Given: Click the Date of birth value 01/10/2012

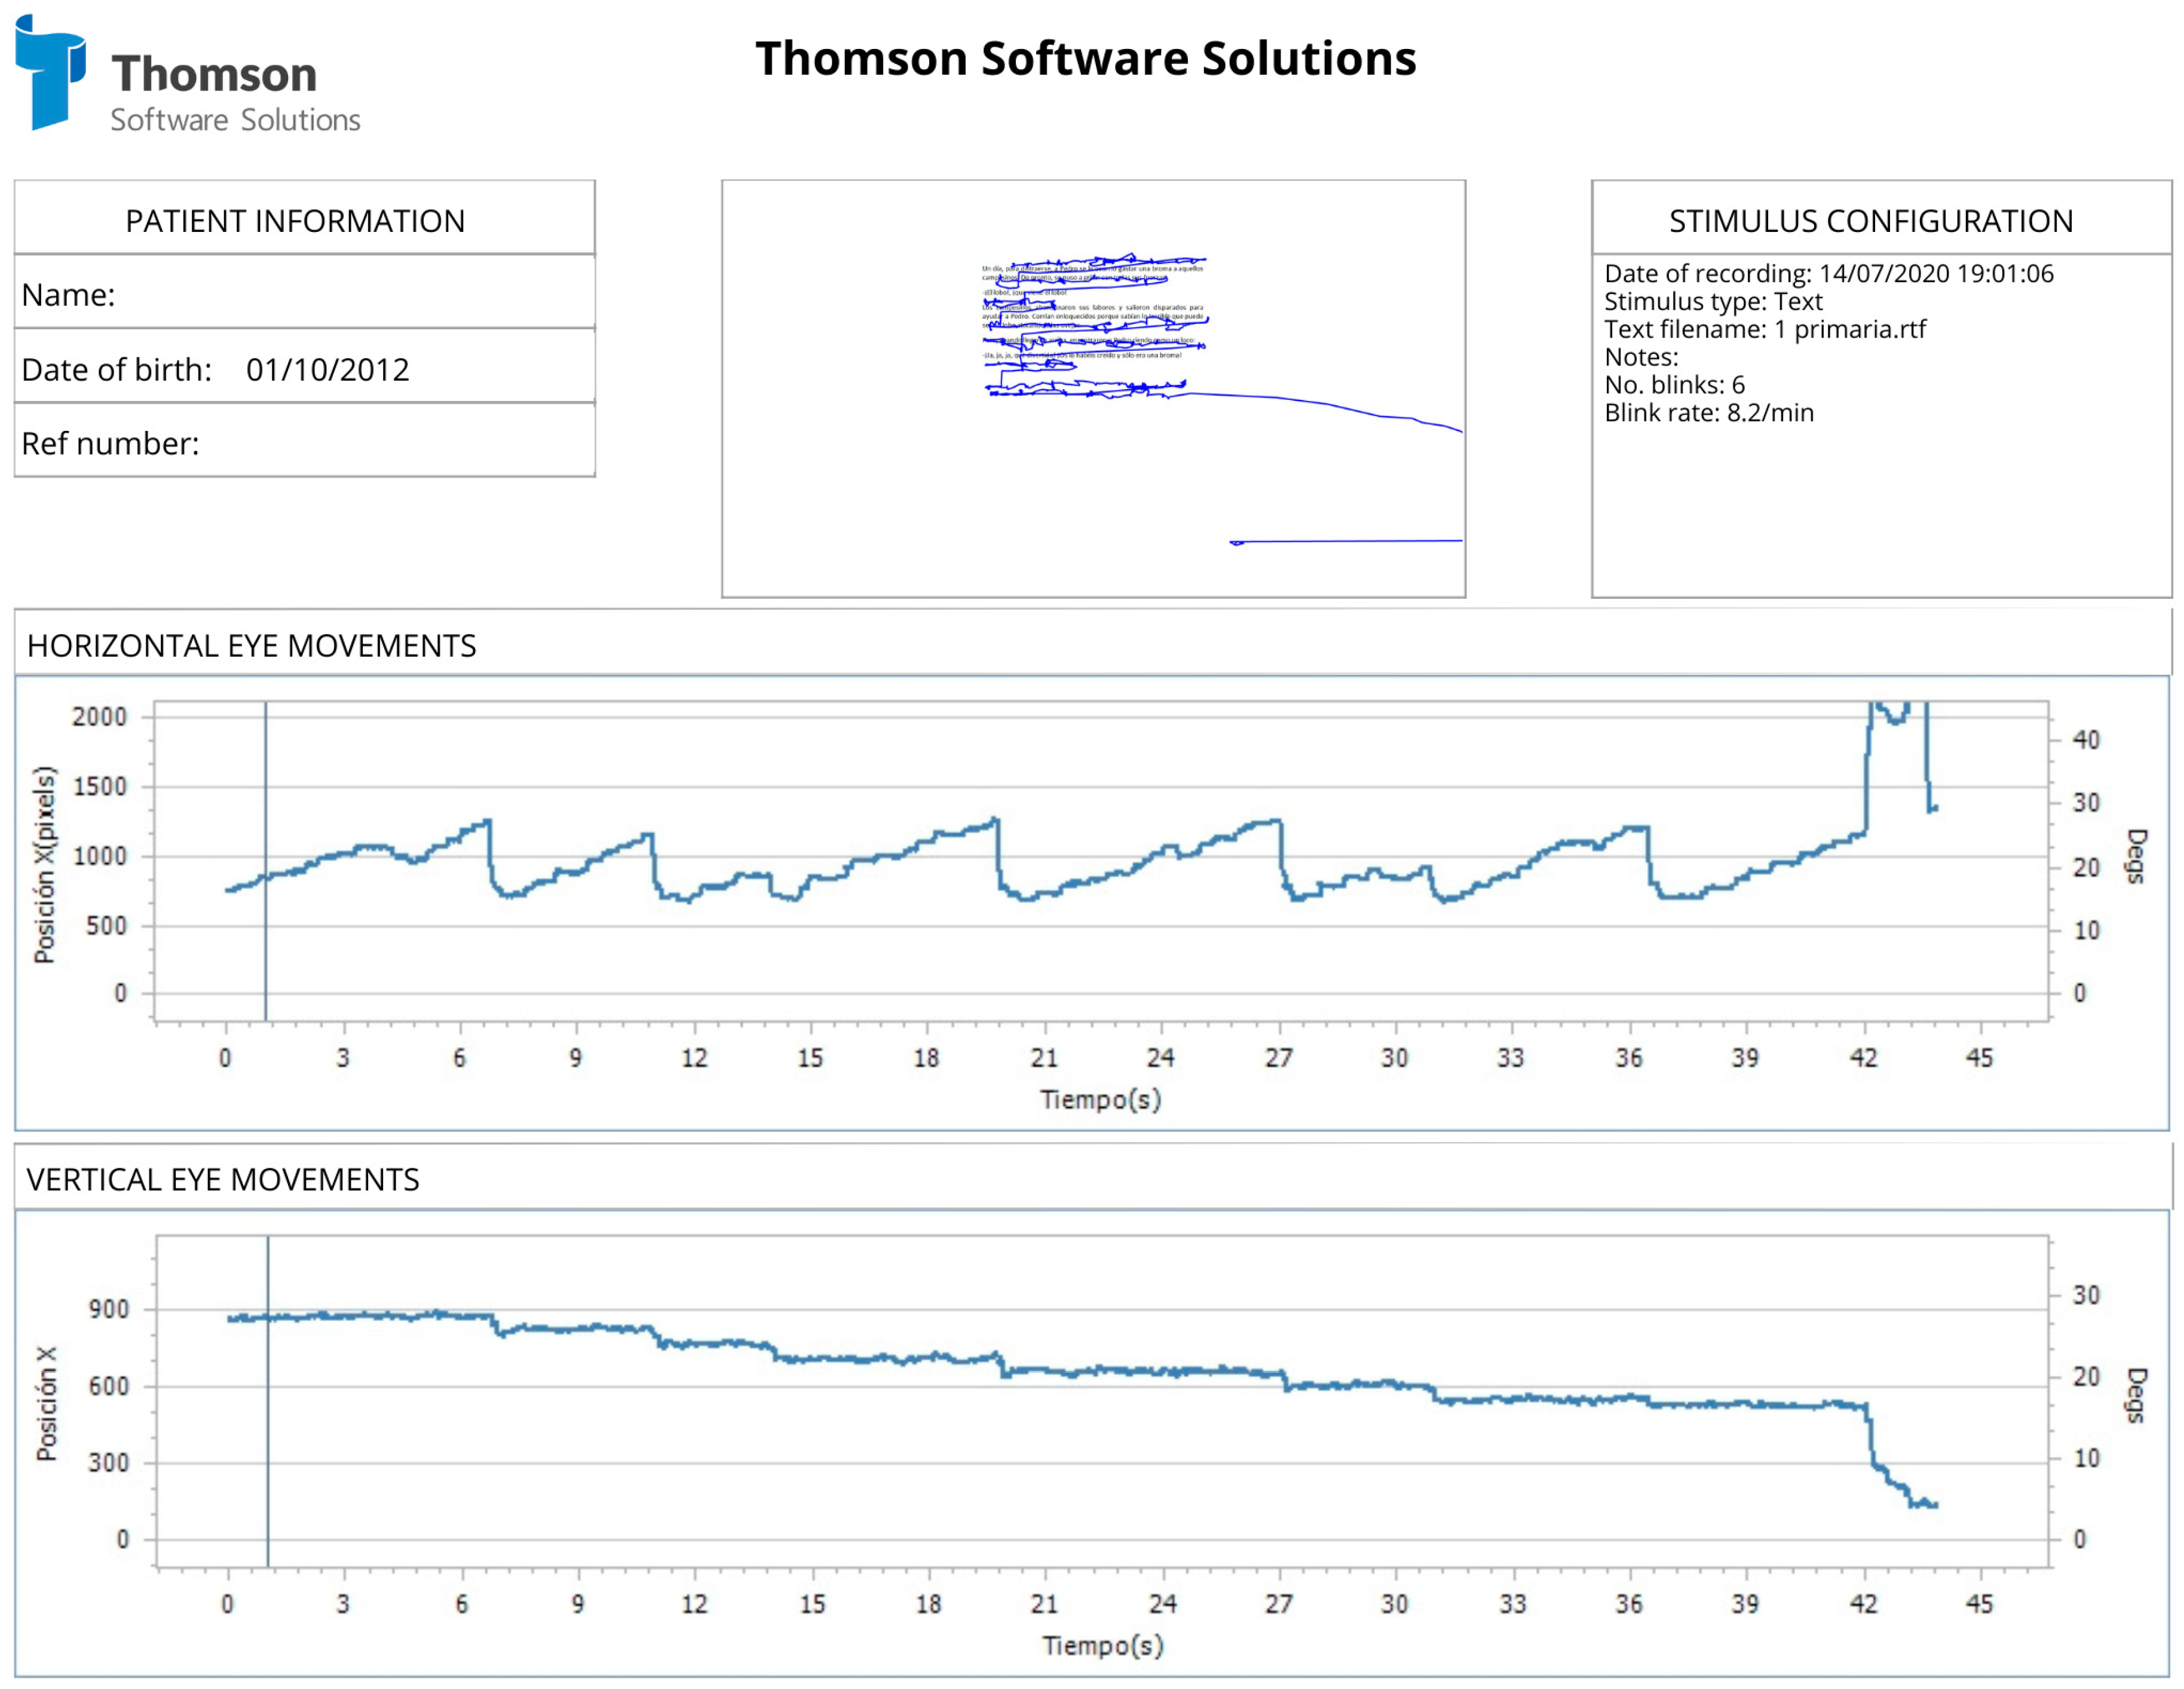Looking at the screenshot, I should (x=327, y=370).
